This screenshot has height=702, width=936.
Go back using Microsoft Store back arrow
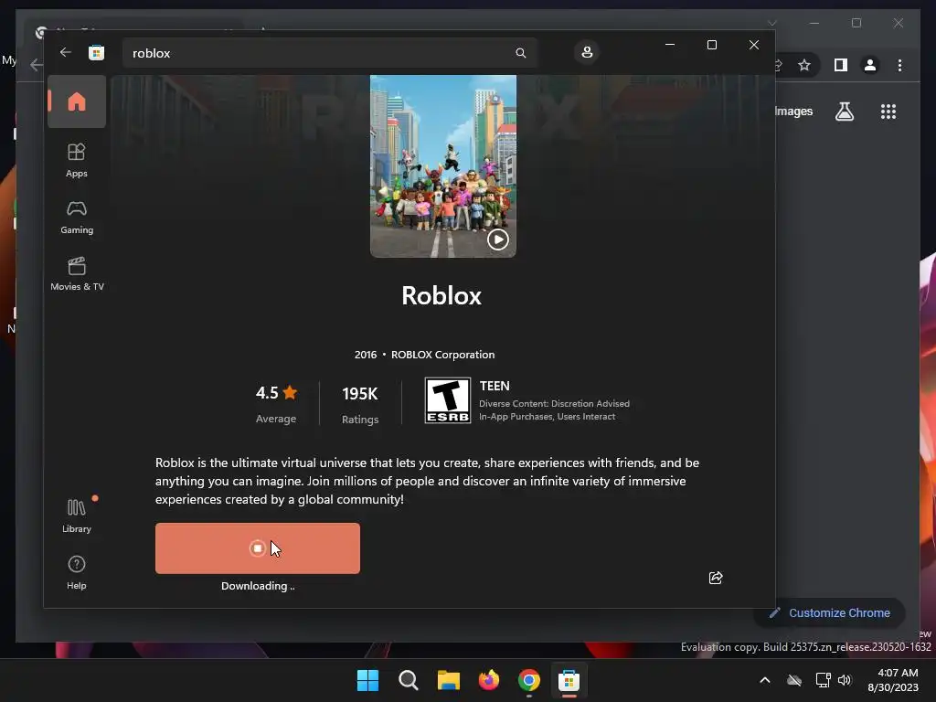65,52
